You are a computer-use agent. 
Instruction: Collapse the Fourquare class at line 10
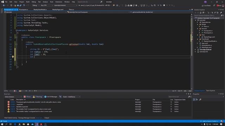(17, 37)
